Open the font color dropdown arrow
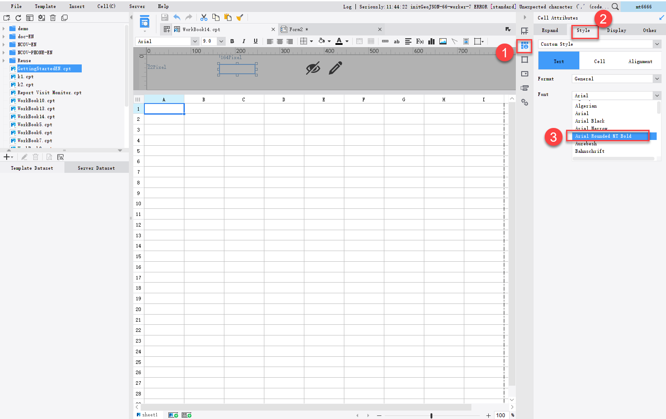The width and height of the screenshot is (666, 419). [347, 41]
